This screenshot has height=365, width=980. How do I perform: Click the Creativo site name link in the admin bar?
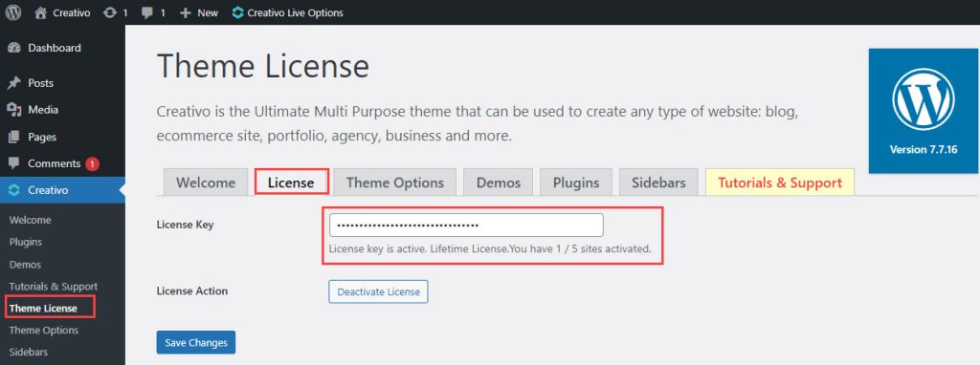(71, 12)
